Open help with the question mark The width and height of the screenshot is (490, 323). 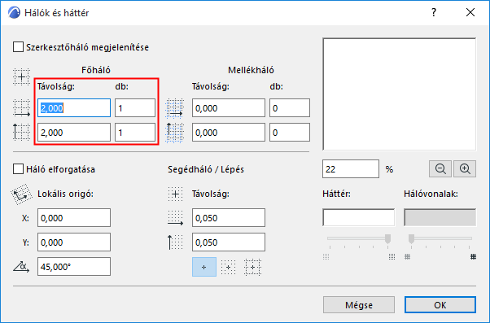434,12
